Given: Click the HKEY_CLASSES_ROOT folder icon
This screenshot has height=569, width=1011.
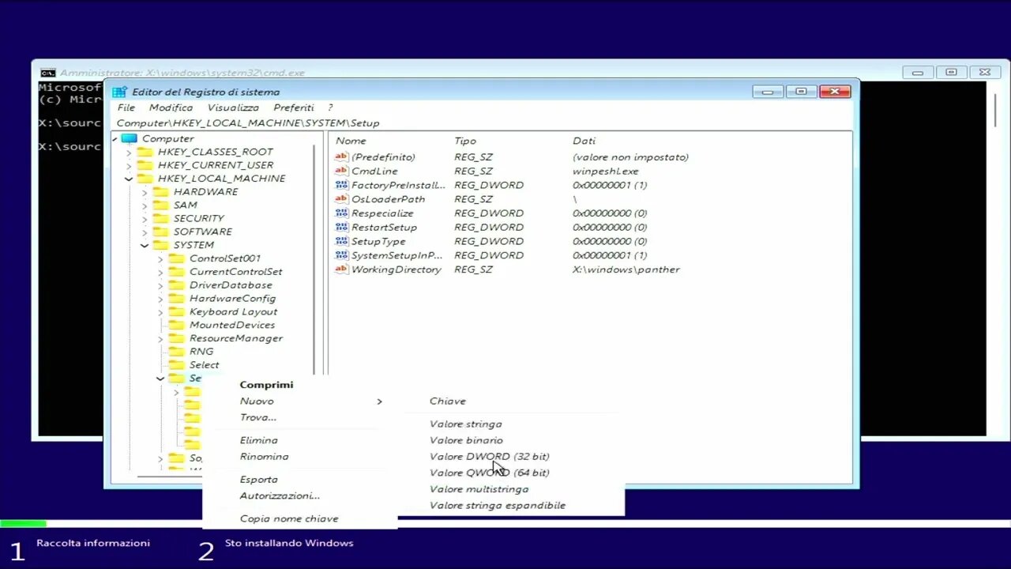Looking at the screenshot, I should 145,152.
